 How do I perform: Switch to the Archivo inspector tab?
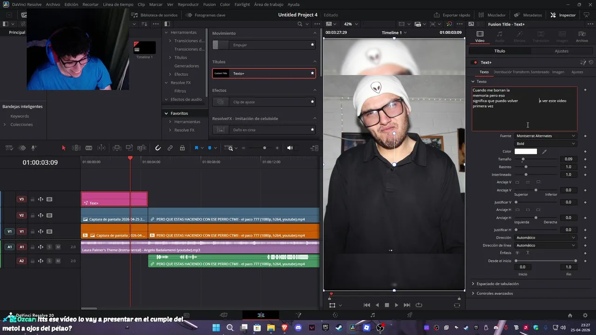click(582, 36)
